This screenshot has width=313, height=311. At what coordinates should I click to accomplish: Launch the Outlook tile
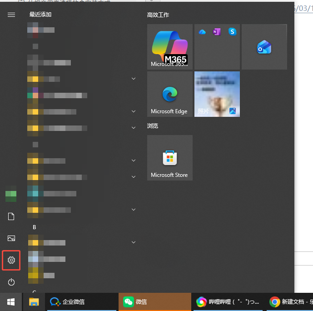tap(264, 47)
